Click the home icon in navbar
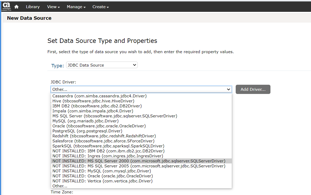 pos(16,7)
